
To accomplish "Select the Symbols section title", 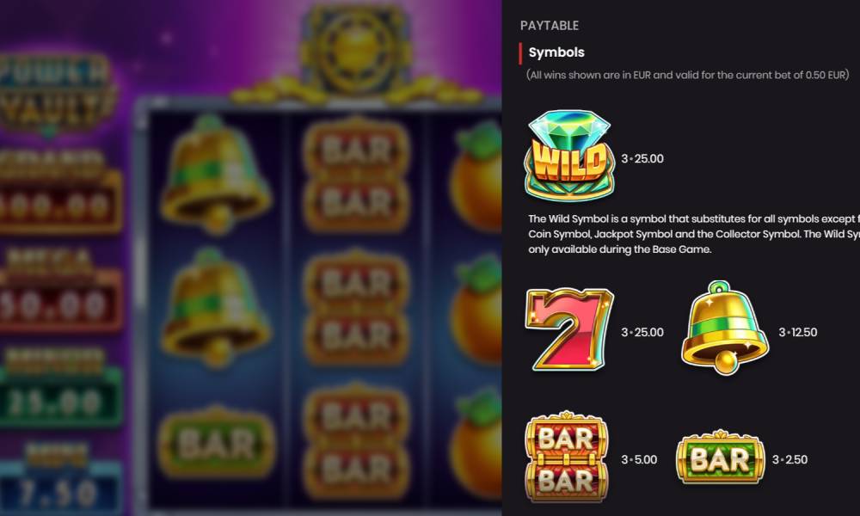I will [556, 52].
